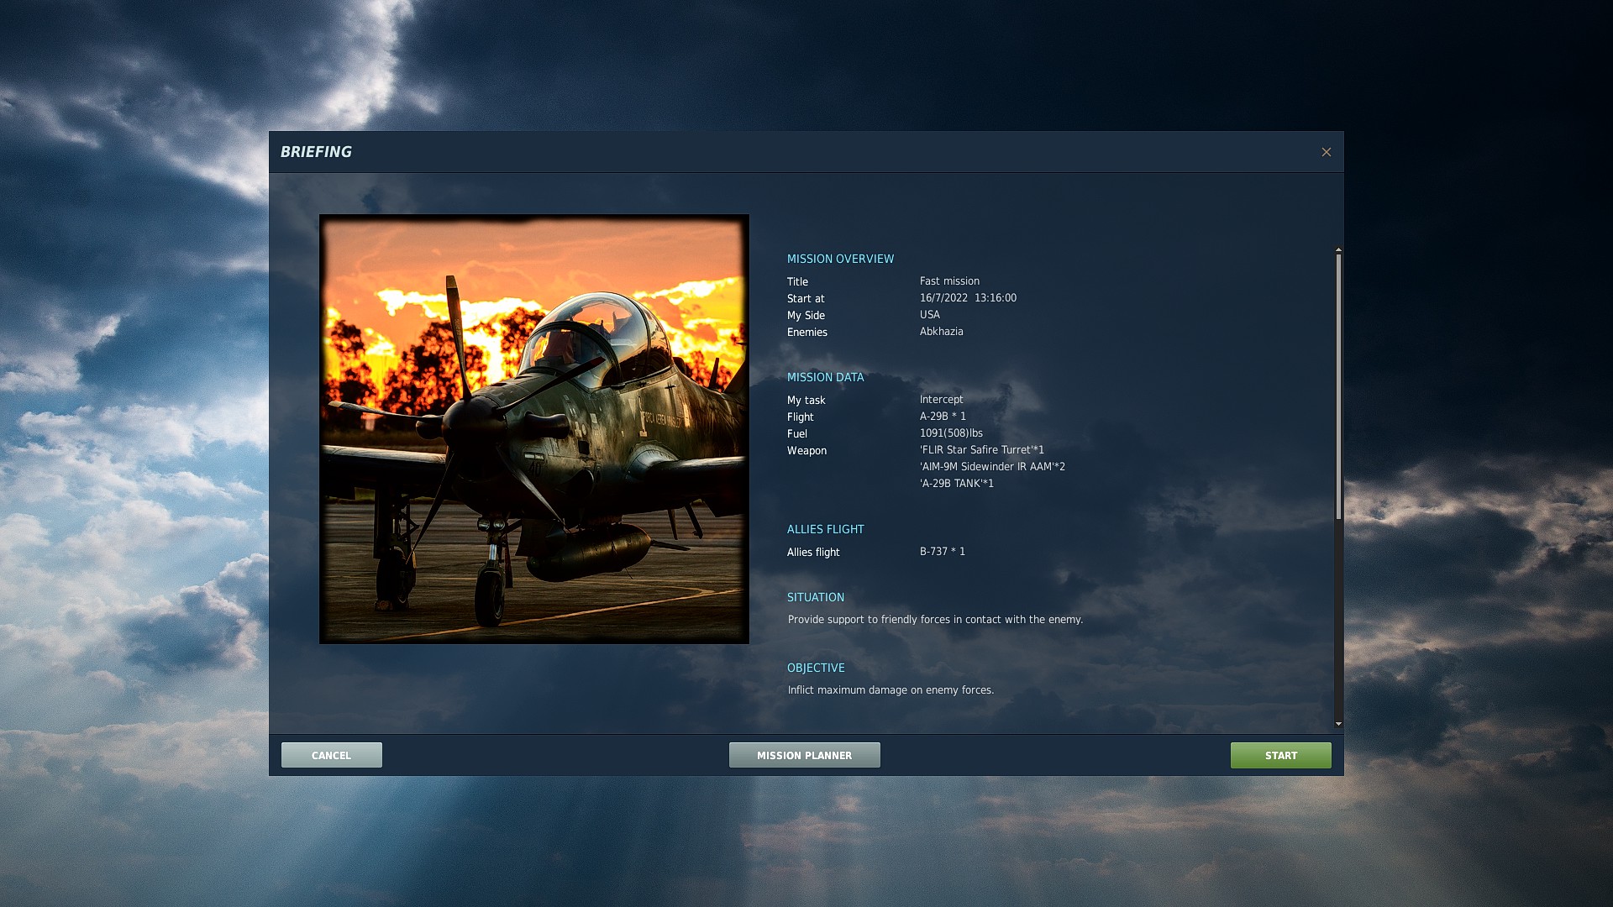Select the Situation heading
Image resolution: width=1613 pixels, height=907 pixels.
815,597
